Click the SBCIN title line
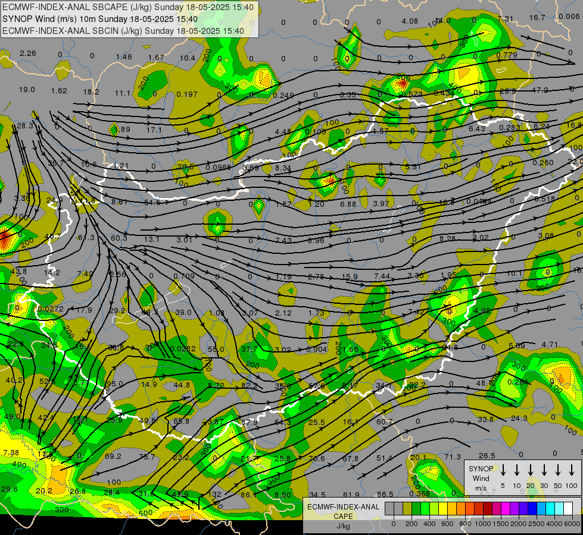The image size is (583, 535). (x=123, y=31)
